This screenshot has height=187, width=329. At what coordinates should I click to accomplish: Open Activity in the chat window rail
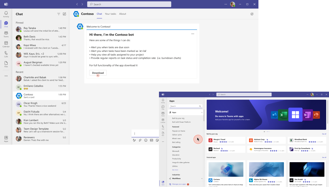coord(6,14)
